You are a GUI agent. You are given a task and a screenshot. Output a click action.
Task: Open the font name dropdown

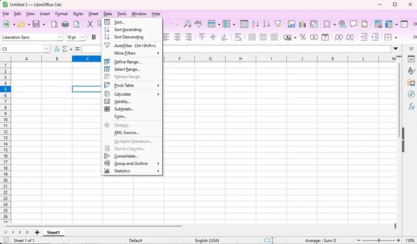point(60,37)
